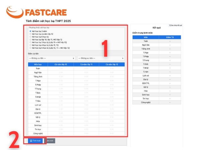
Task: Click "Tiếng Anh" row in the results table
Action: (x=157, y=49)
